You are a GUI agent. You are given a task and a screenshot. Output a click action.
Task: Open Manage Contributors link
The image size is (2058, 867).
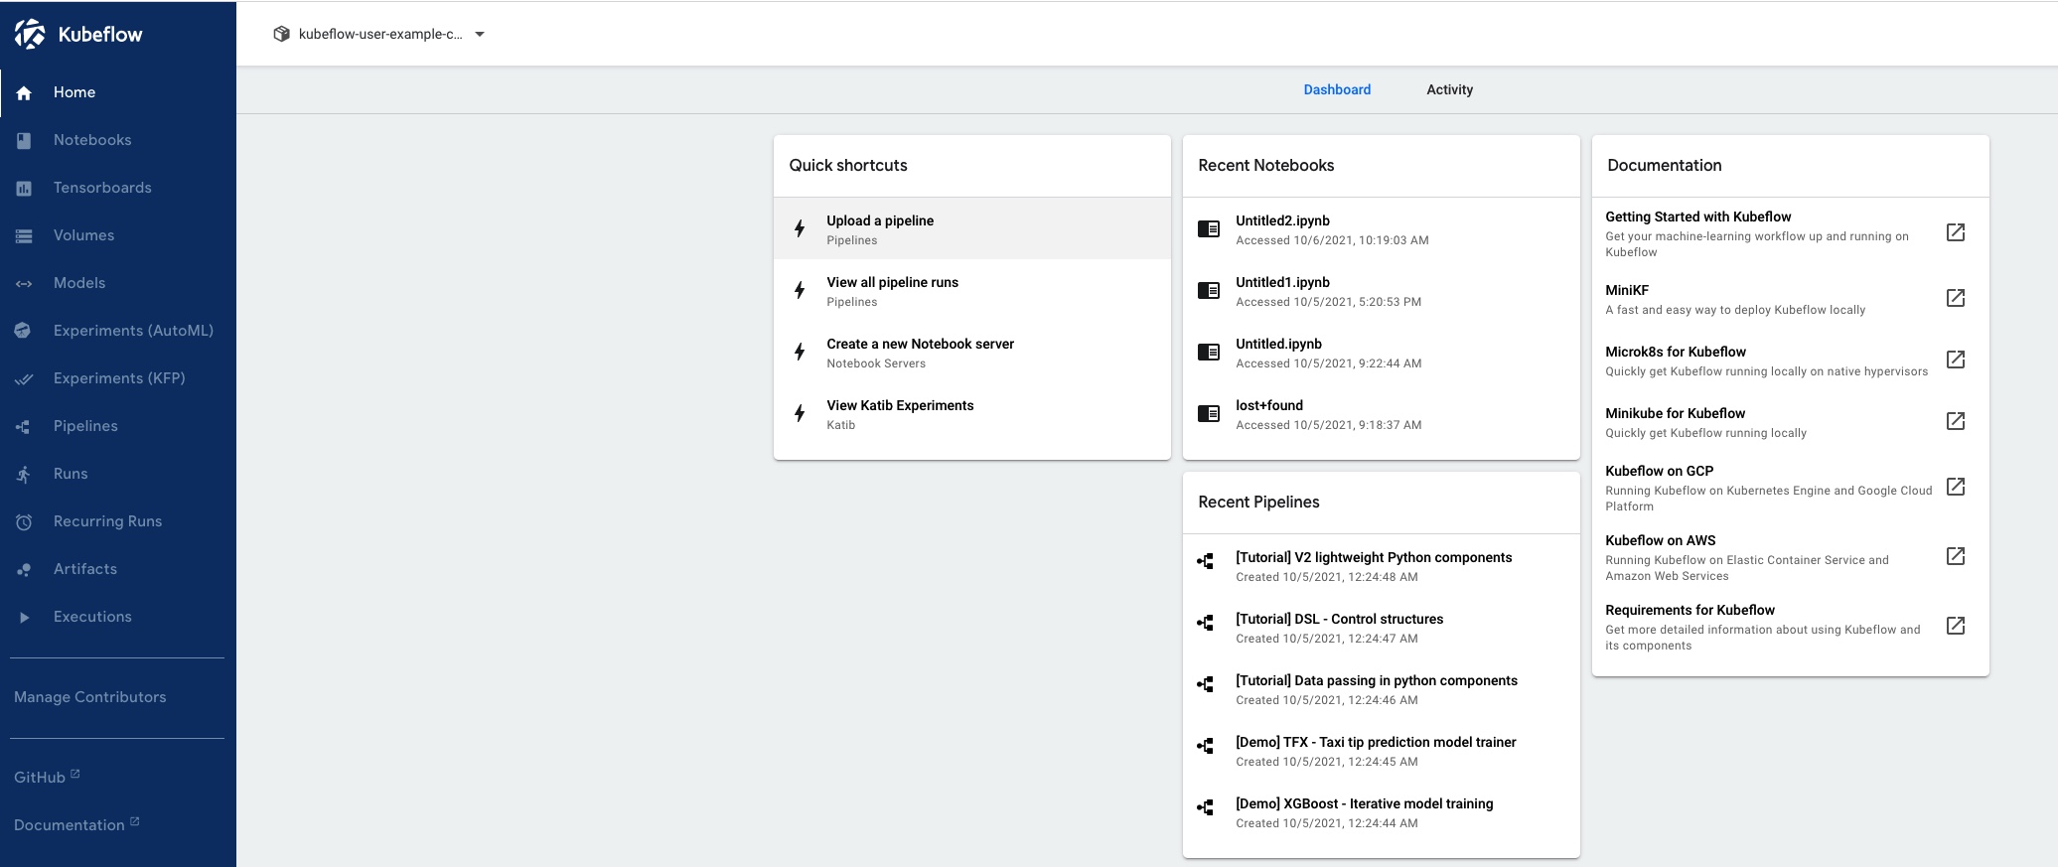[90, 697]
